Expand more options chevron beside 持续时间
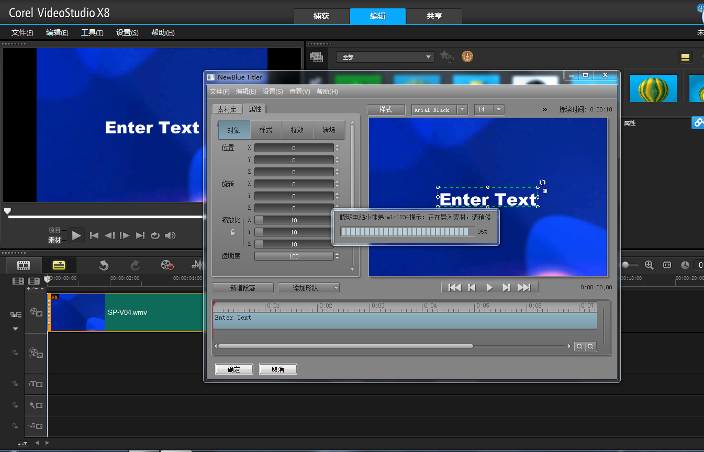 coord(545,110)
